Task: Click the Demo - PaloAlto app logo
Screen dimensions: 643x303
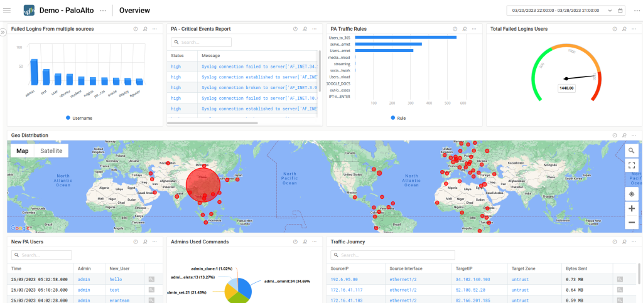Action: click(29, 10)
